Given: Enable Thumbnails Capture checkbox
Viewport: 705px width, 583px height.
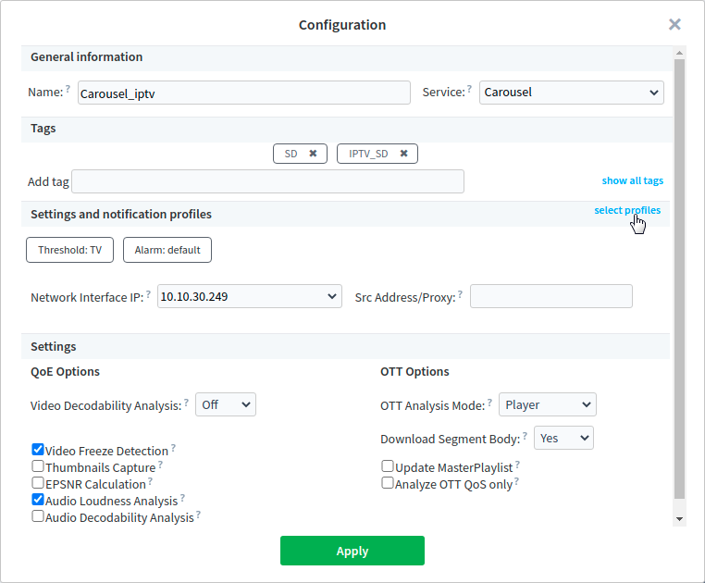Looking at the screenshot, I should 38,466.
